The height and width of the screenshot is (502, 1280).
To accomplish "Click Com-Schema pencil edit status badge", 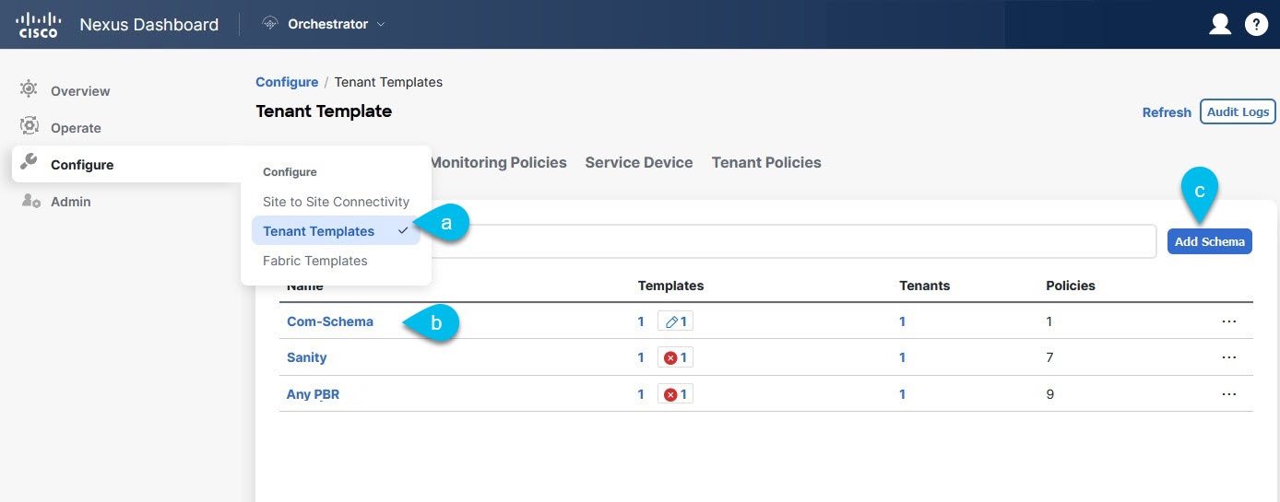I will tap(675, 321).
